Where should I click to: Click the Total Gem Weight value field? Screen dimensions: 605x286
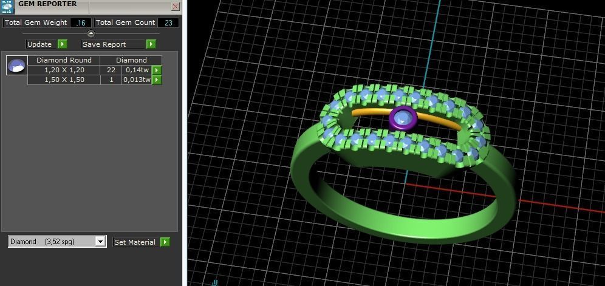(81, 23)
